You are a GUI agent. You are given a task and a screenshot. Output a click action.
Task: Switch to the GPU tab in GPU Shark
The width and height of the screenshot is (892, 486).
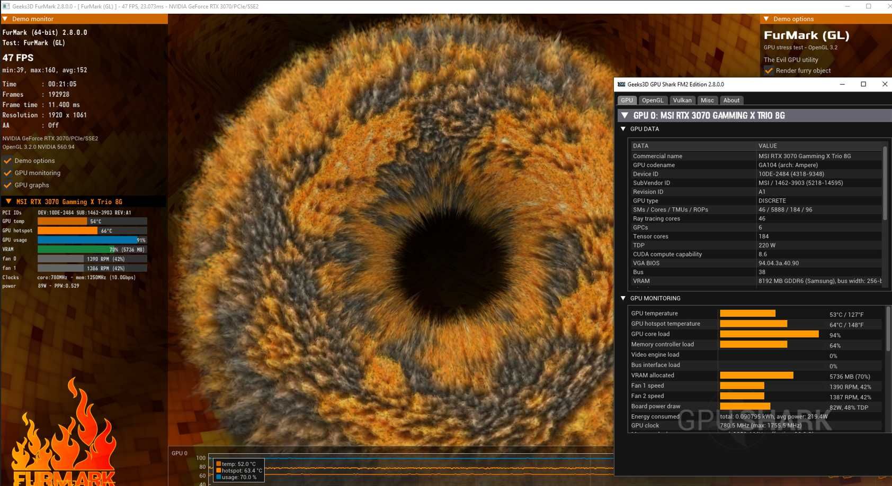pos(627,100)
